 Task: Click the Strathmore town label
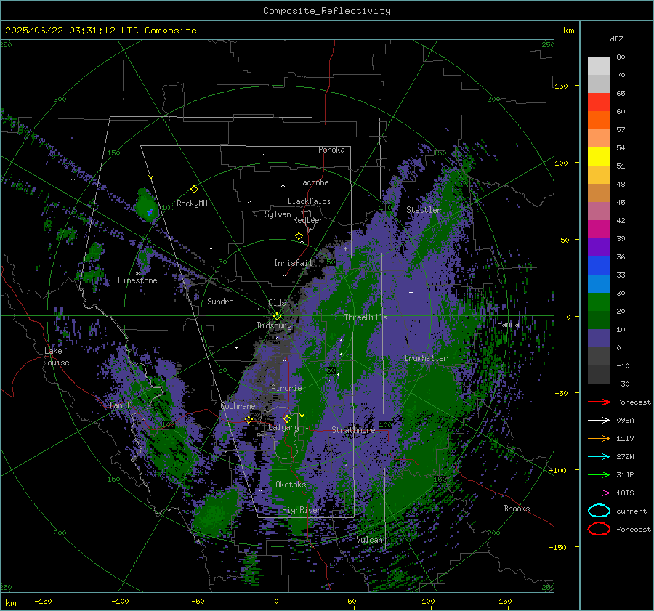click(x=353, y=430)
